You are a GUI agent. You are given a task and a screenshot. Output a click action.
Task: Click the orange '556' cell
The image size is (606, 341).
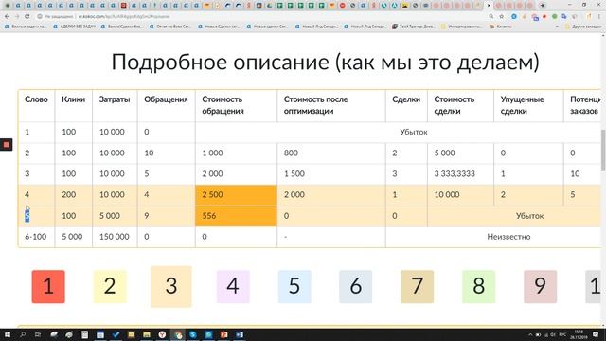tap(236, 216)
